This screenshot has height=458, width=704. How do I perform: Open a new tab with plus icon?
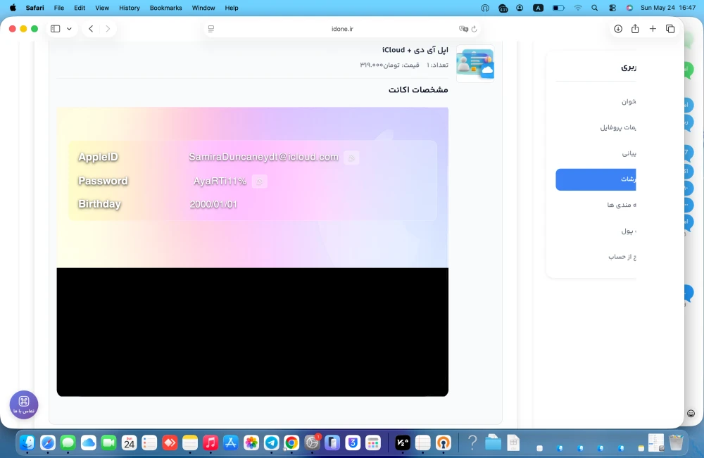coord(653,29)
